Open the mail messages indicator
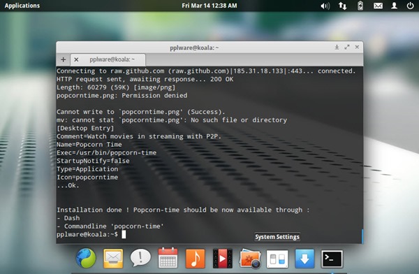The image size is (419, 274). click(378, 6)
